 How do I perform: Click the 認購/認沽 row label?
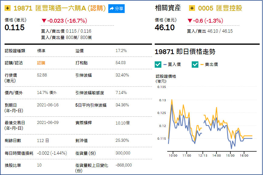[x=14, y=63]
